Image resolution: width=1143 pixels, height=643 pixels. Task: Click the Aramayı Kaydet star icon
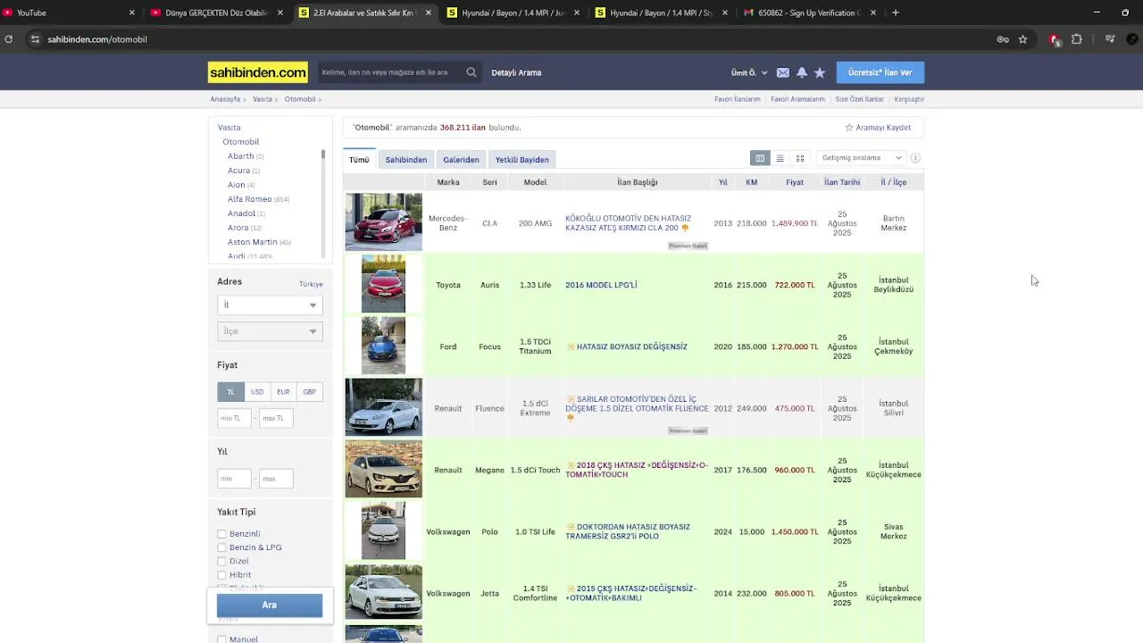click(x=849, y=128)
